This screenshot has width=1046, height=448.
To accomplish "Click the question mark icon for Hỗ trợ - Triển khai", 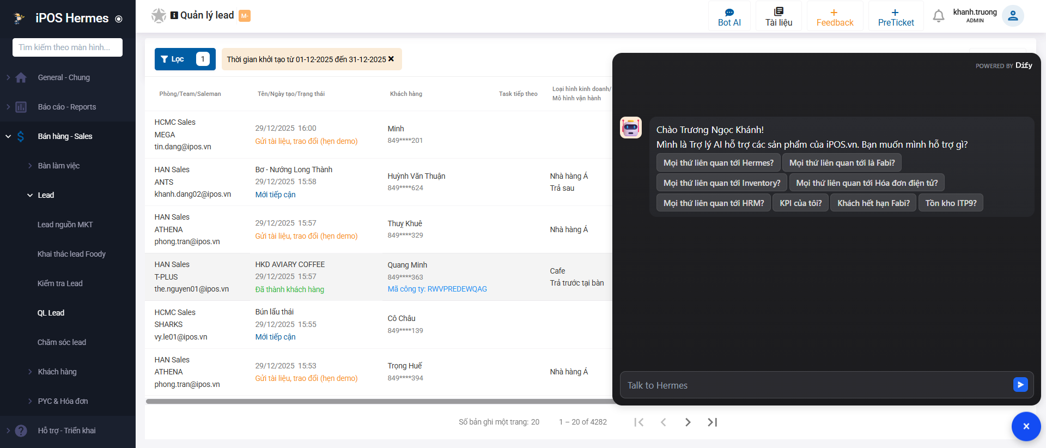I will pyautogui.click(x=21, y=431).
